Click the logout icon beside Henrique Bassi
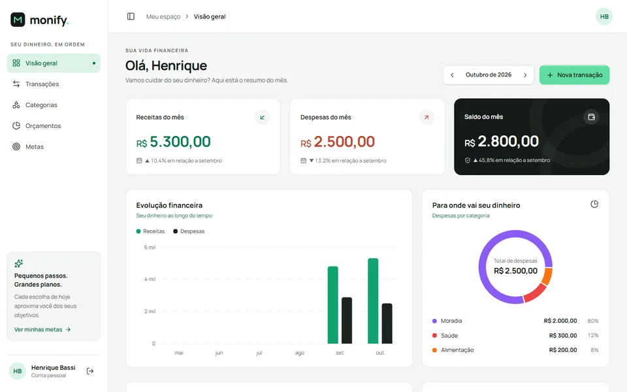This screenshot has height=392, width=627. (90, 371)
